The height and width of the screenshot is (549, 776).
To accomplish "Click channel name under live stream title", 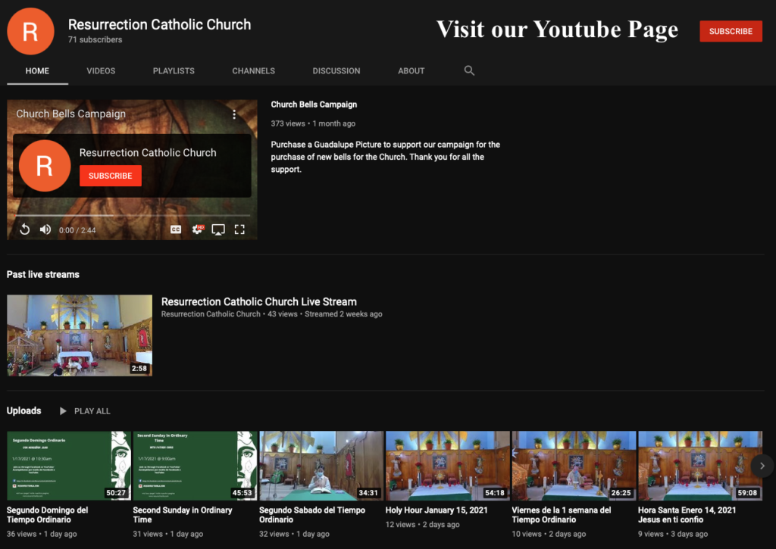I will (x=211, y=314).
